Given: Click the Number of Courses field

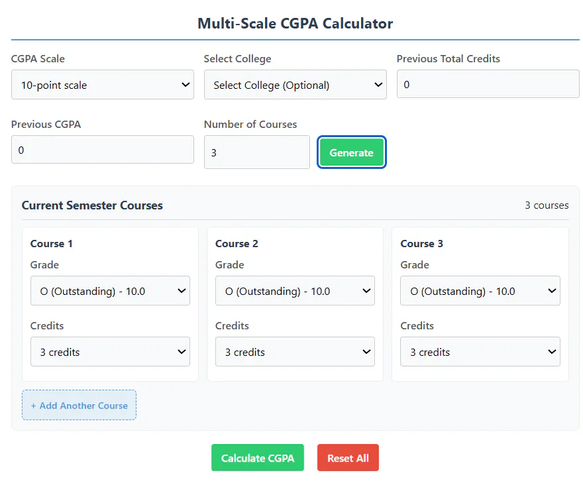Looking at the screenshot, I should click(x=257, y=152).
